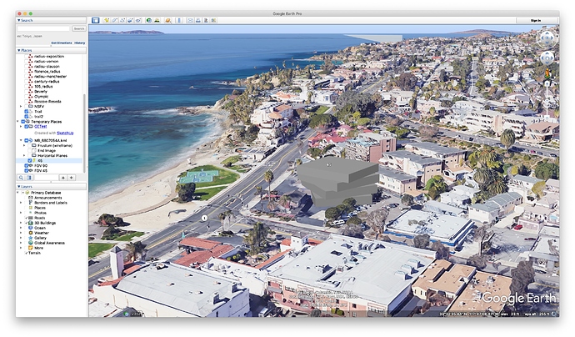Image resolution: width=575 pixels, height=337 pixels.
Task: Click the Look Around compass control
Action: 547,38
